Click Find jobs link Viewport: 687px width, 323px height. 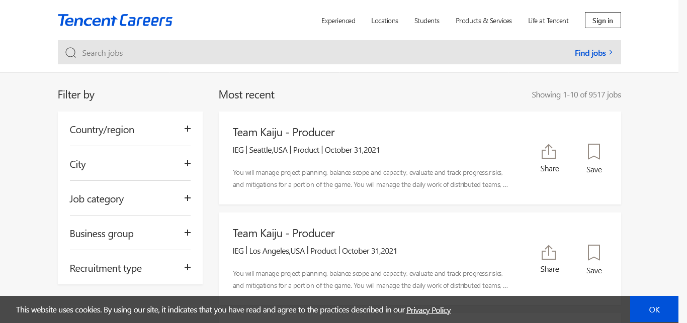coord(593,53)
